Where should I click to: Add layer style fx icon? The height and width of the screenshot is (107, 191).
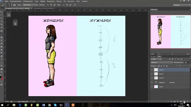(x=171, y=101)
